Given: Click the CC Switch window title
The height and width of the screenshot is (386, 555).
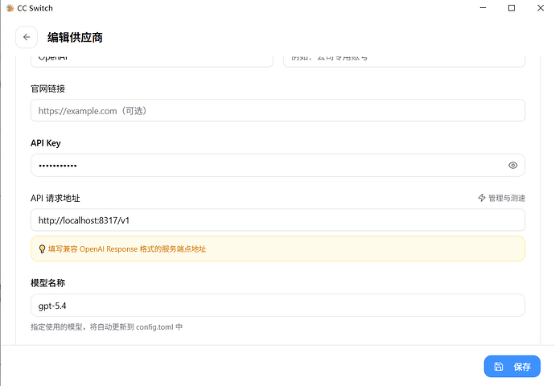Looking at the screenshot, I should 35,8.
